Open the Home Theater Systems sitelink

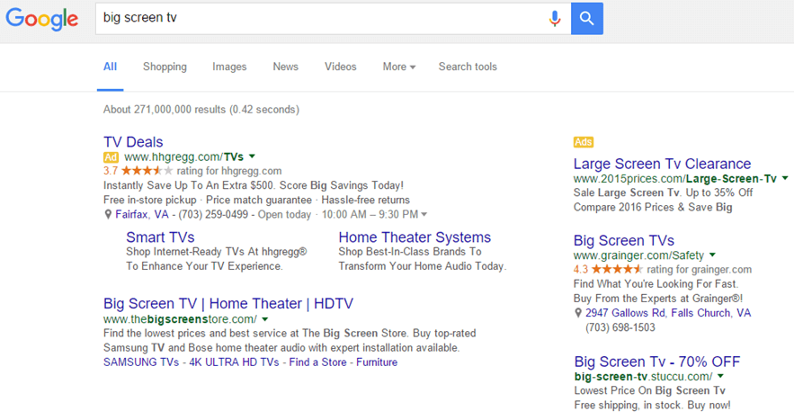click(415, 237)
